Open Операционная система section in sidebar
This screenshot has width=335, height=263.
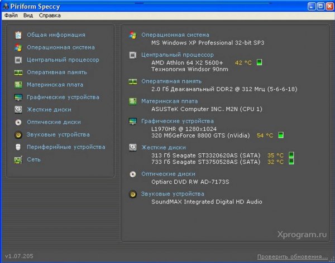61,47
